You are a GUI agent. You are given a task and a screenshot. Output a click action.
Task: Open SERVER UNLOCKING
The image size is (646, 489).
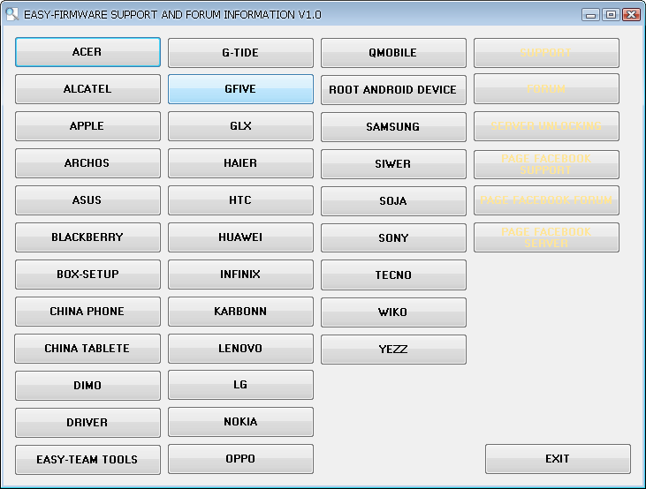[546, 126]
